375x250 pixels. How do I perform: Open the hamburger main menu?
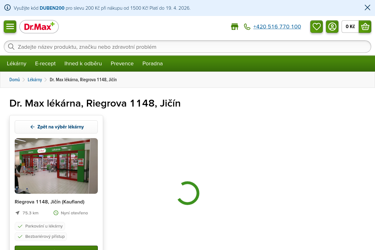10,27
